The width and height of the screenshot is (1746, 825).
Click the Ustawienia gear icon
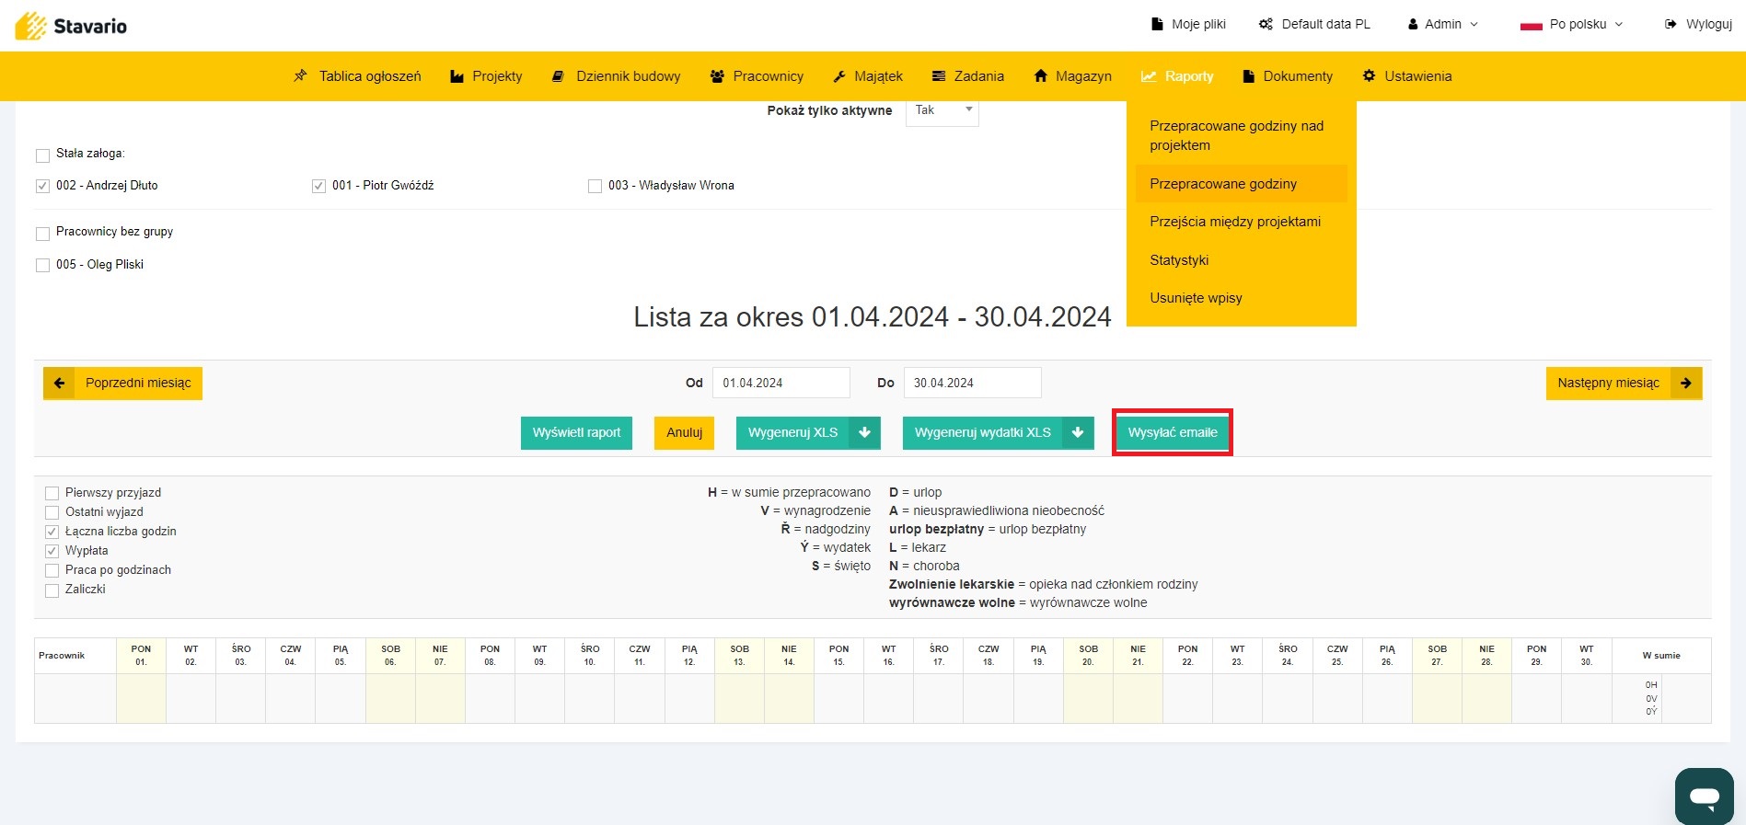tap(1369, 76)
